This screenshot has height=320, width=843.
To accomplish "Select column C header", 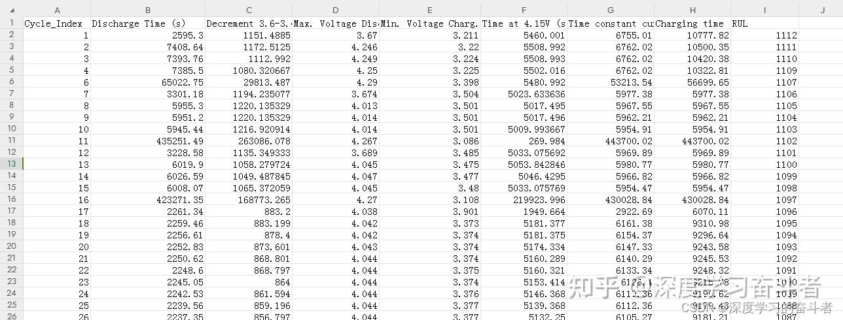I will click(x=249, y=10).
